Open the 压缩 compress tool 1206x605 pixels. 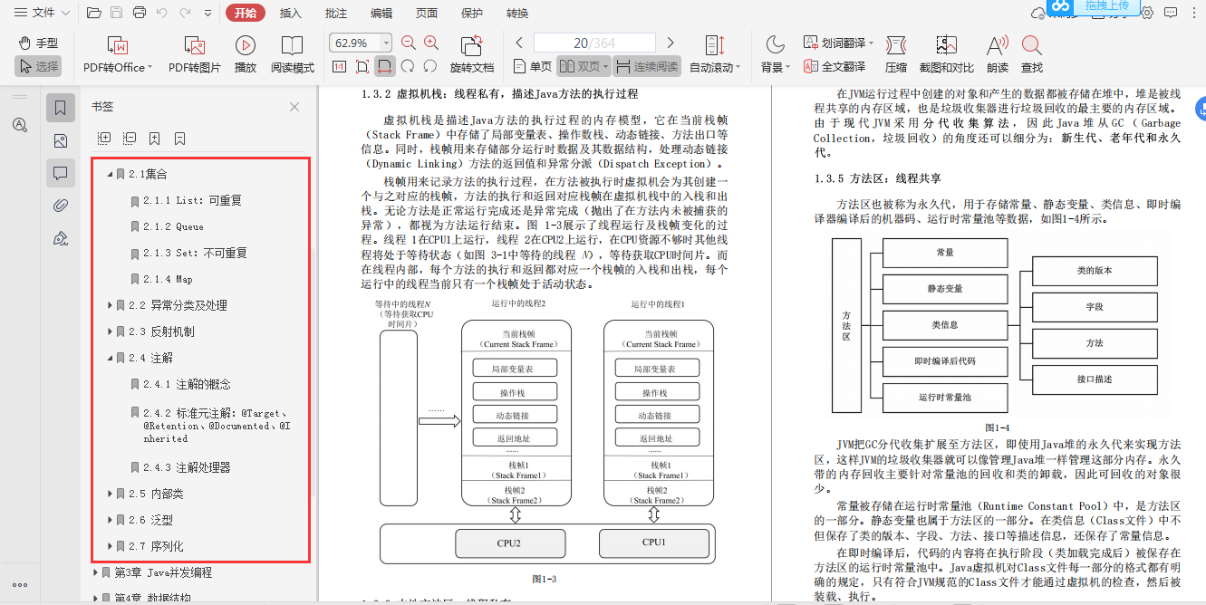[895, 52]
